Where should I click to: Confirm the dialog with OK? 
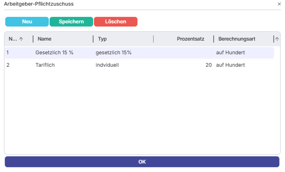coord(142,162)
